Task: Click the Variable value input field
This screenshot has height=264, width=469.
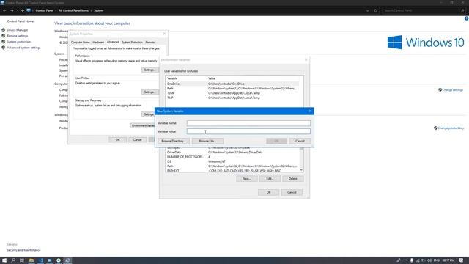Action: coord(248,131)
